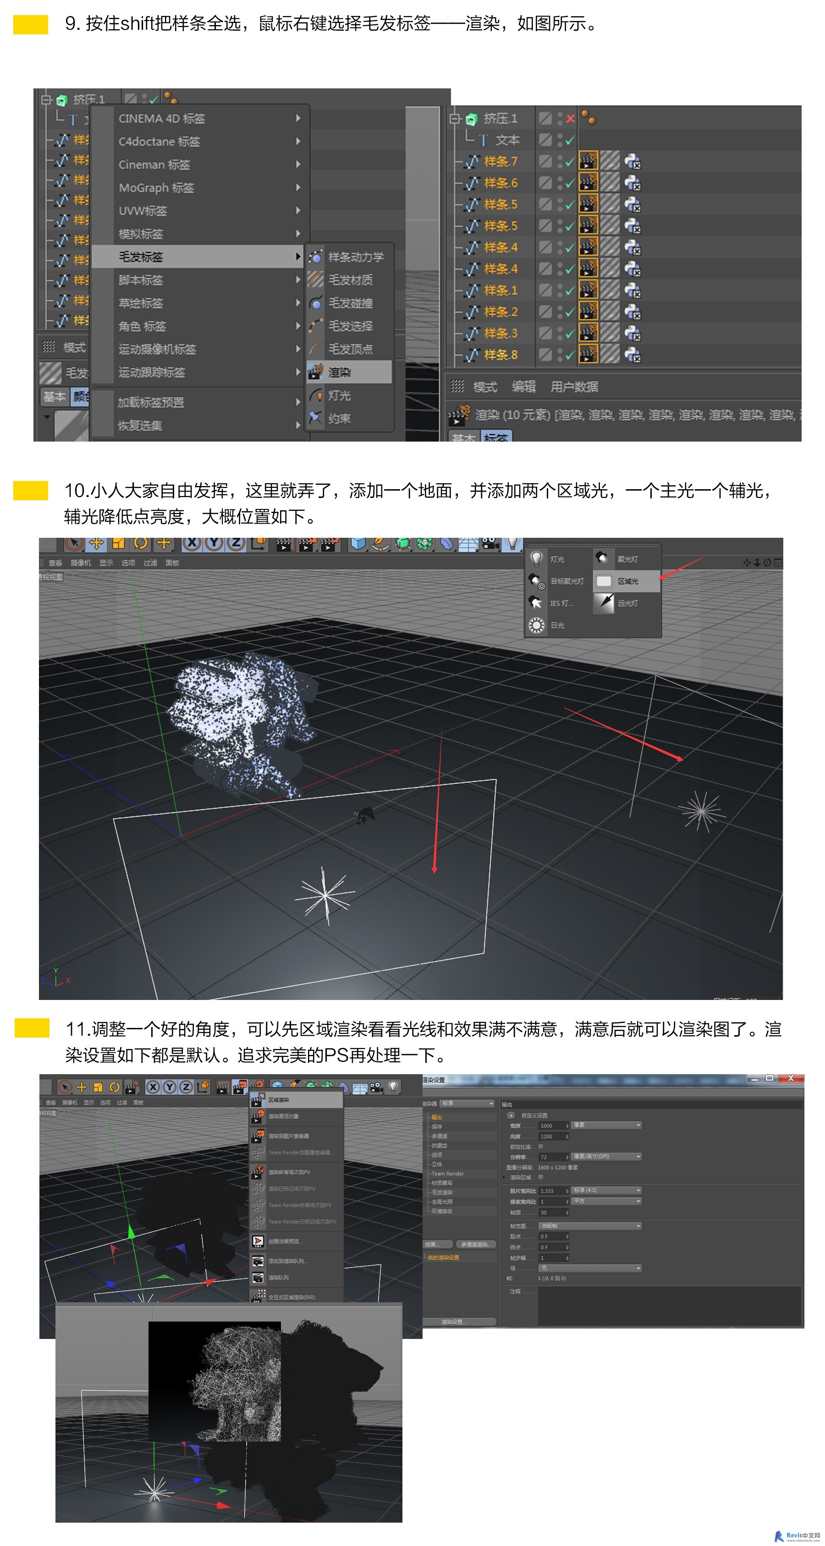Screen dimensions: 825x1546
Task: Toggle the green check on 文本 row
Action: (x=570, y=140)
